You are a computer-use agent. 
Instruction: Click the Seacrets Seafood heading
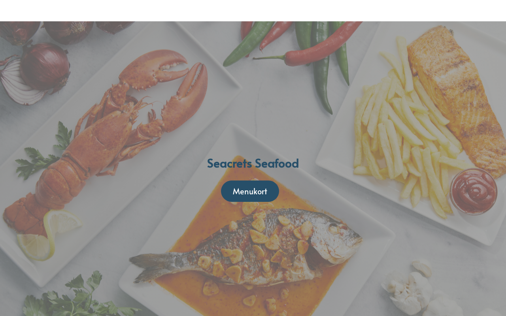(x=253, y=163)
